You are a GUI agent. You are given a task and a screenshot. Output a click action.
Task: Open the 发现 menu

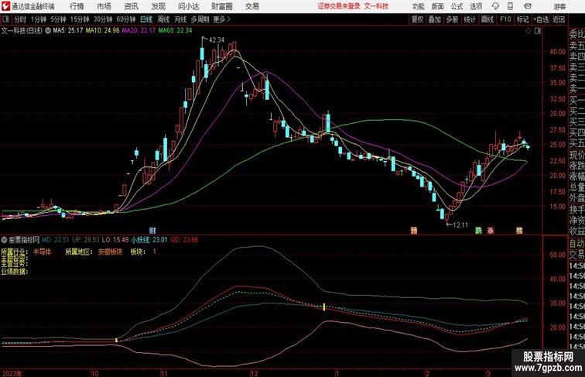coord(158,6)
